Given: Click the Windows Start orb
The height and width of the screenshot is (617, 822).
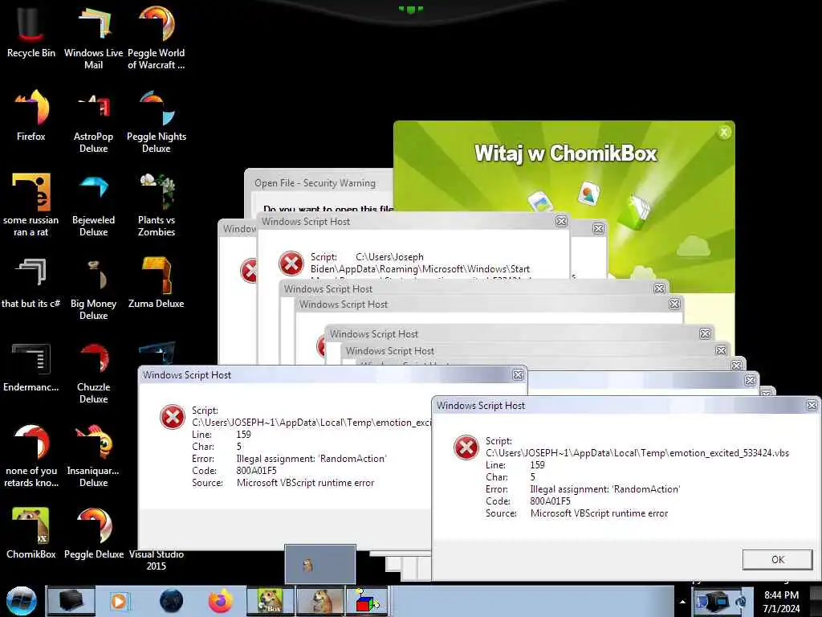Looking at the screenshot, I should click(x=22, y=601).
